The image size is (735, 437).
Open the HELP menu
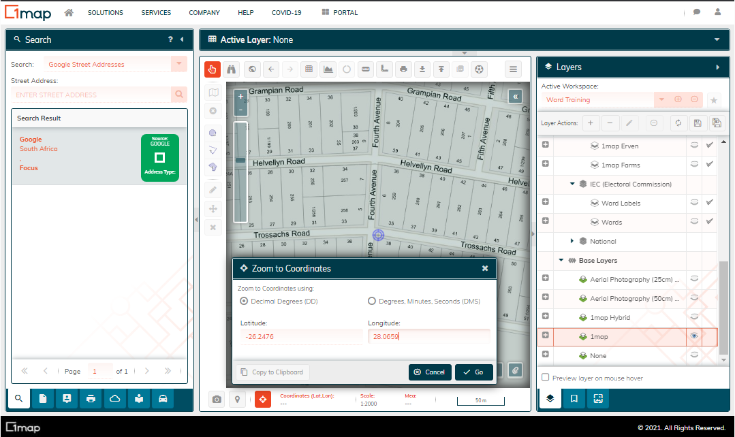(246, 13)
